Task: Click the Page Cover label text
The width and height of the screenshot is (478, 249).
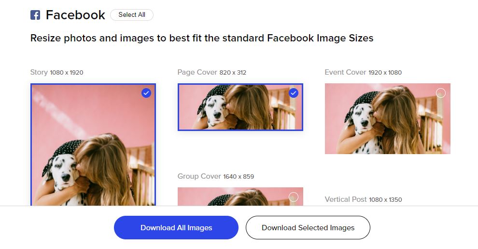Action: pyautogui.click(x=197, y=72)
